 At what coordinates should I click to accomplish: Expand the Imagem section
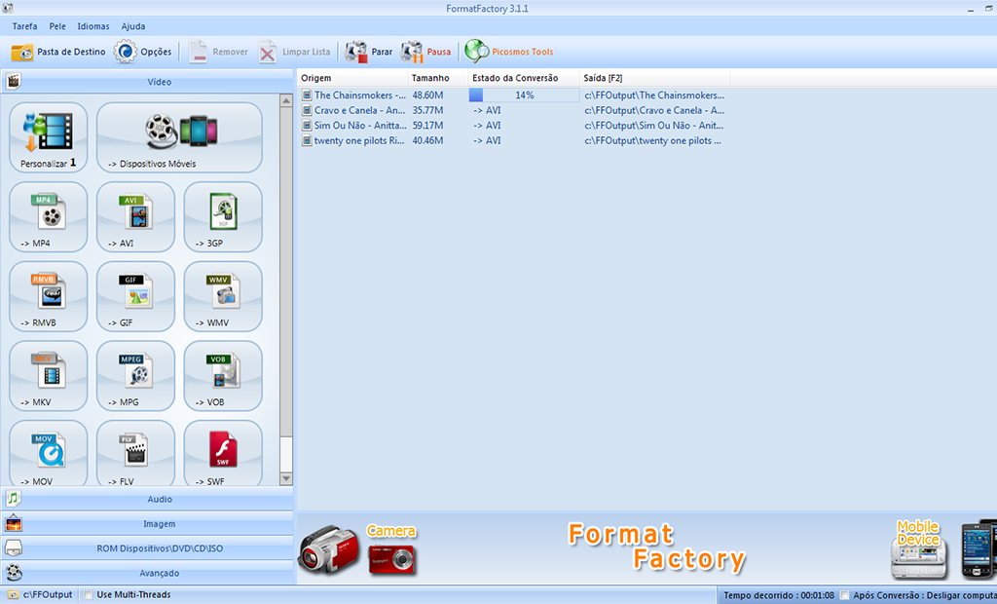[x=147, y=524]
